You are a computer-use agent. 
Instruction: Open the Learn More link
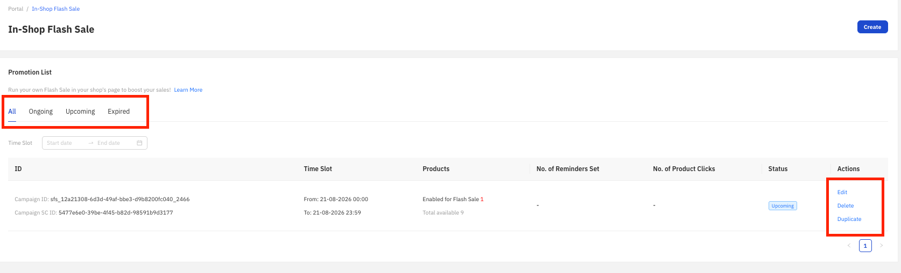coord(188,90)
